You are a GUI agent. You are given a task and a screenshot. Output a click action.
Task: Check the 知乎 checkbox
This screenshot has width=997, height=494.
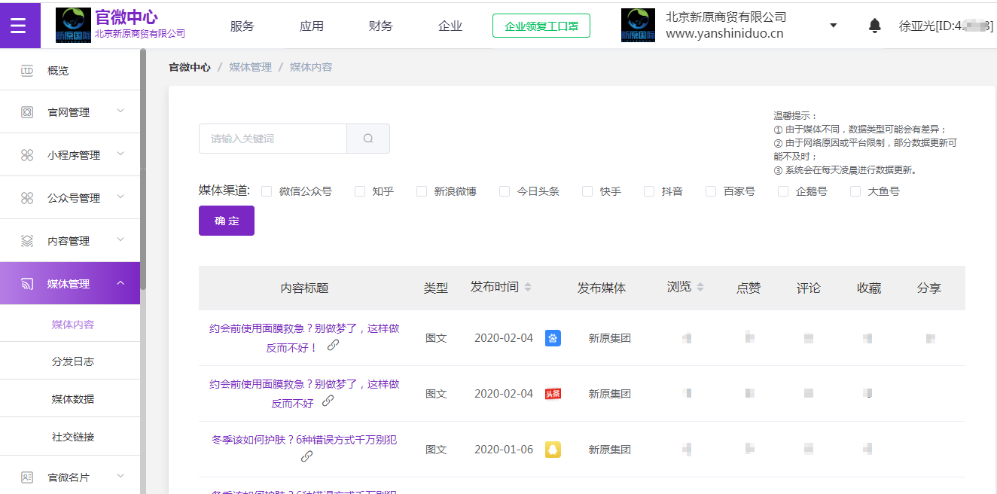click(360, 191)
